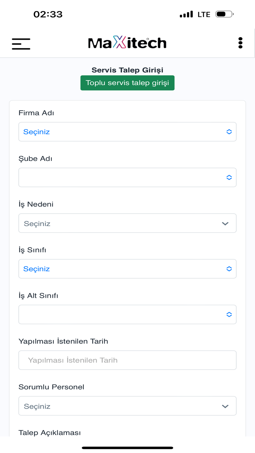
Task: Tap the battery status icon
Action: (x=224, y=14)
